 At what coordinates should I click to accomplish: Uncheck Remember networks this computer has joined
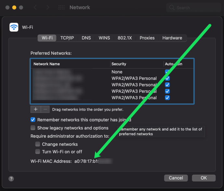tap(33, 120)
